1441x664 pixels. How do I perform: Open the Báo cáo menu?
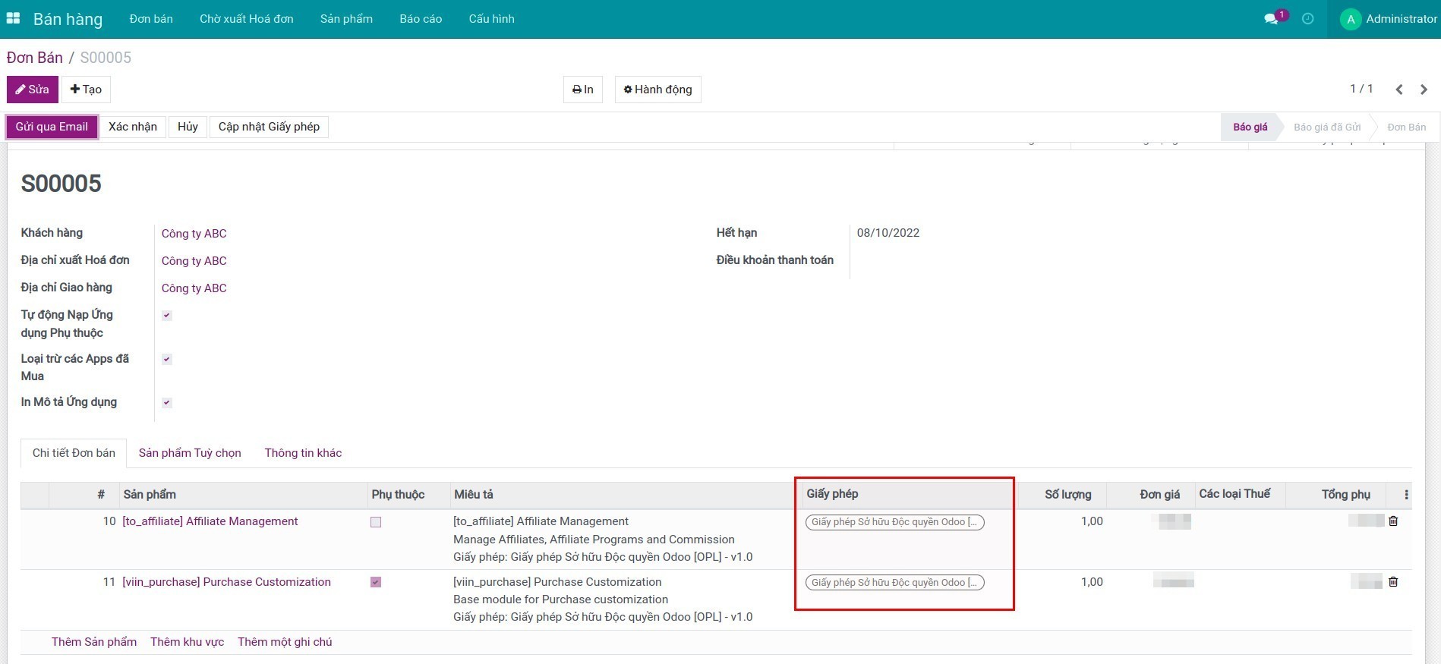pyautogui.click(x=421, y=19)
